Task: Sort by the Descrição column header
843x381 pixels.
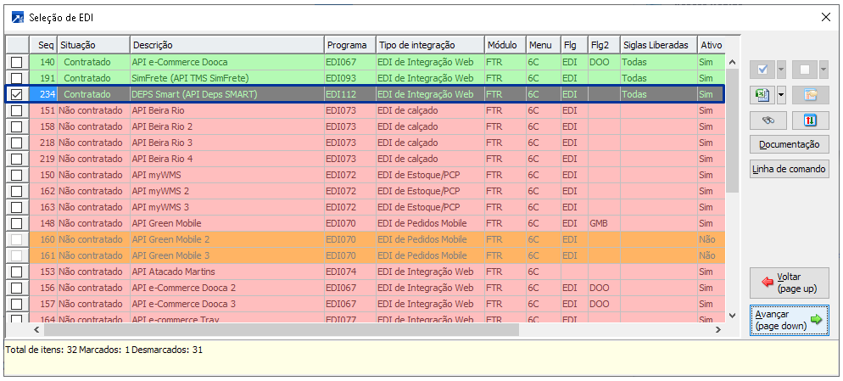Action: (226, 45)
